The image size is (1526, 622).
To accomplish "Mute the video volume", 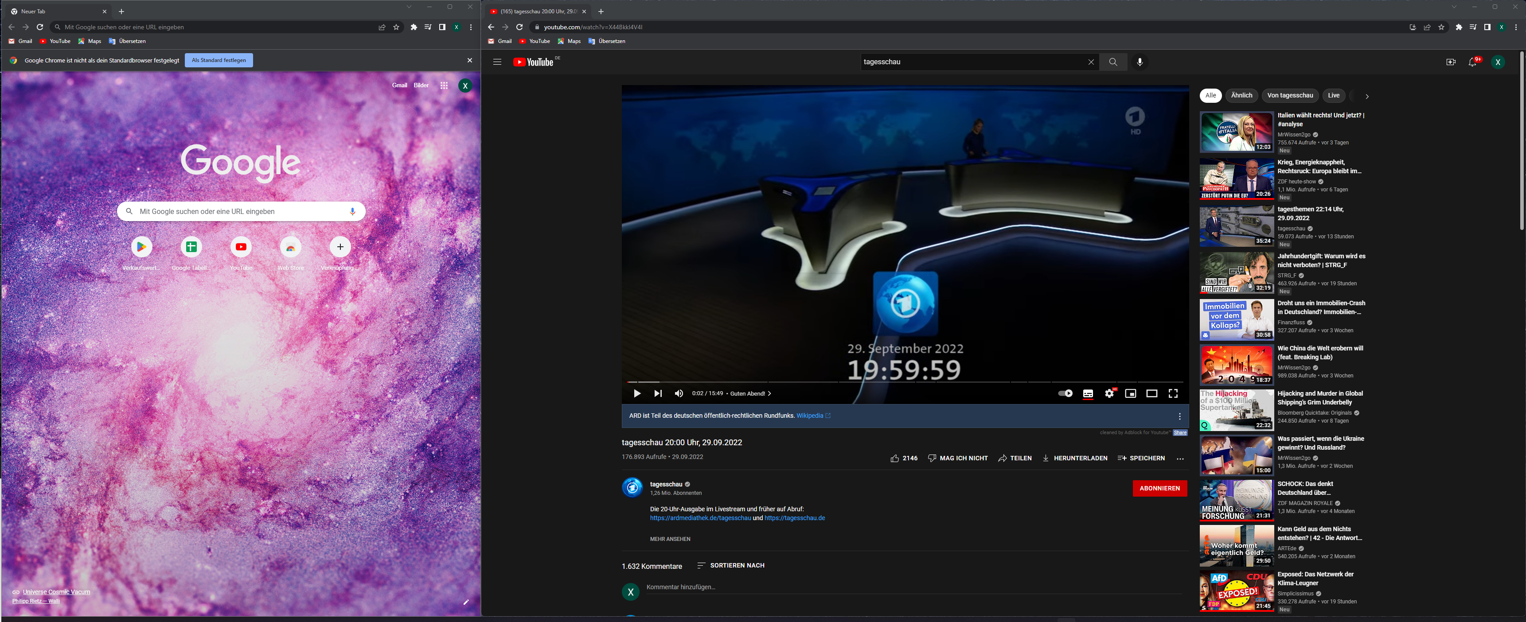I will click(679, 393).
